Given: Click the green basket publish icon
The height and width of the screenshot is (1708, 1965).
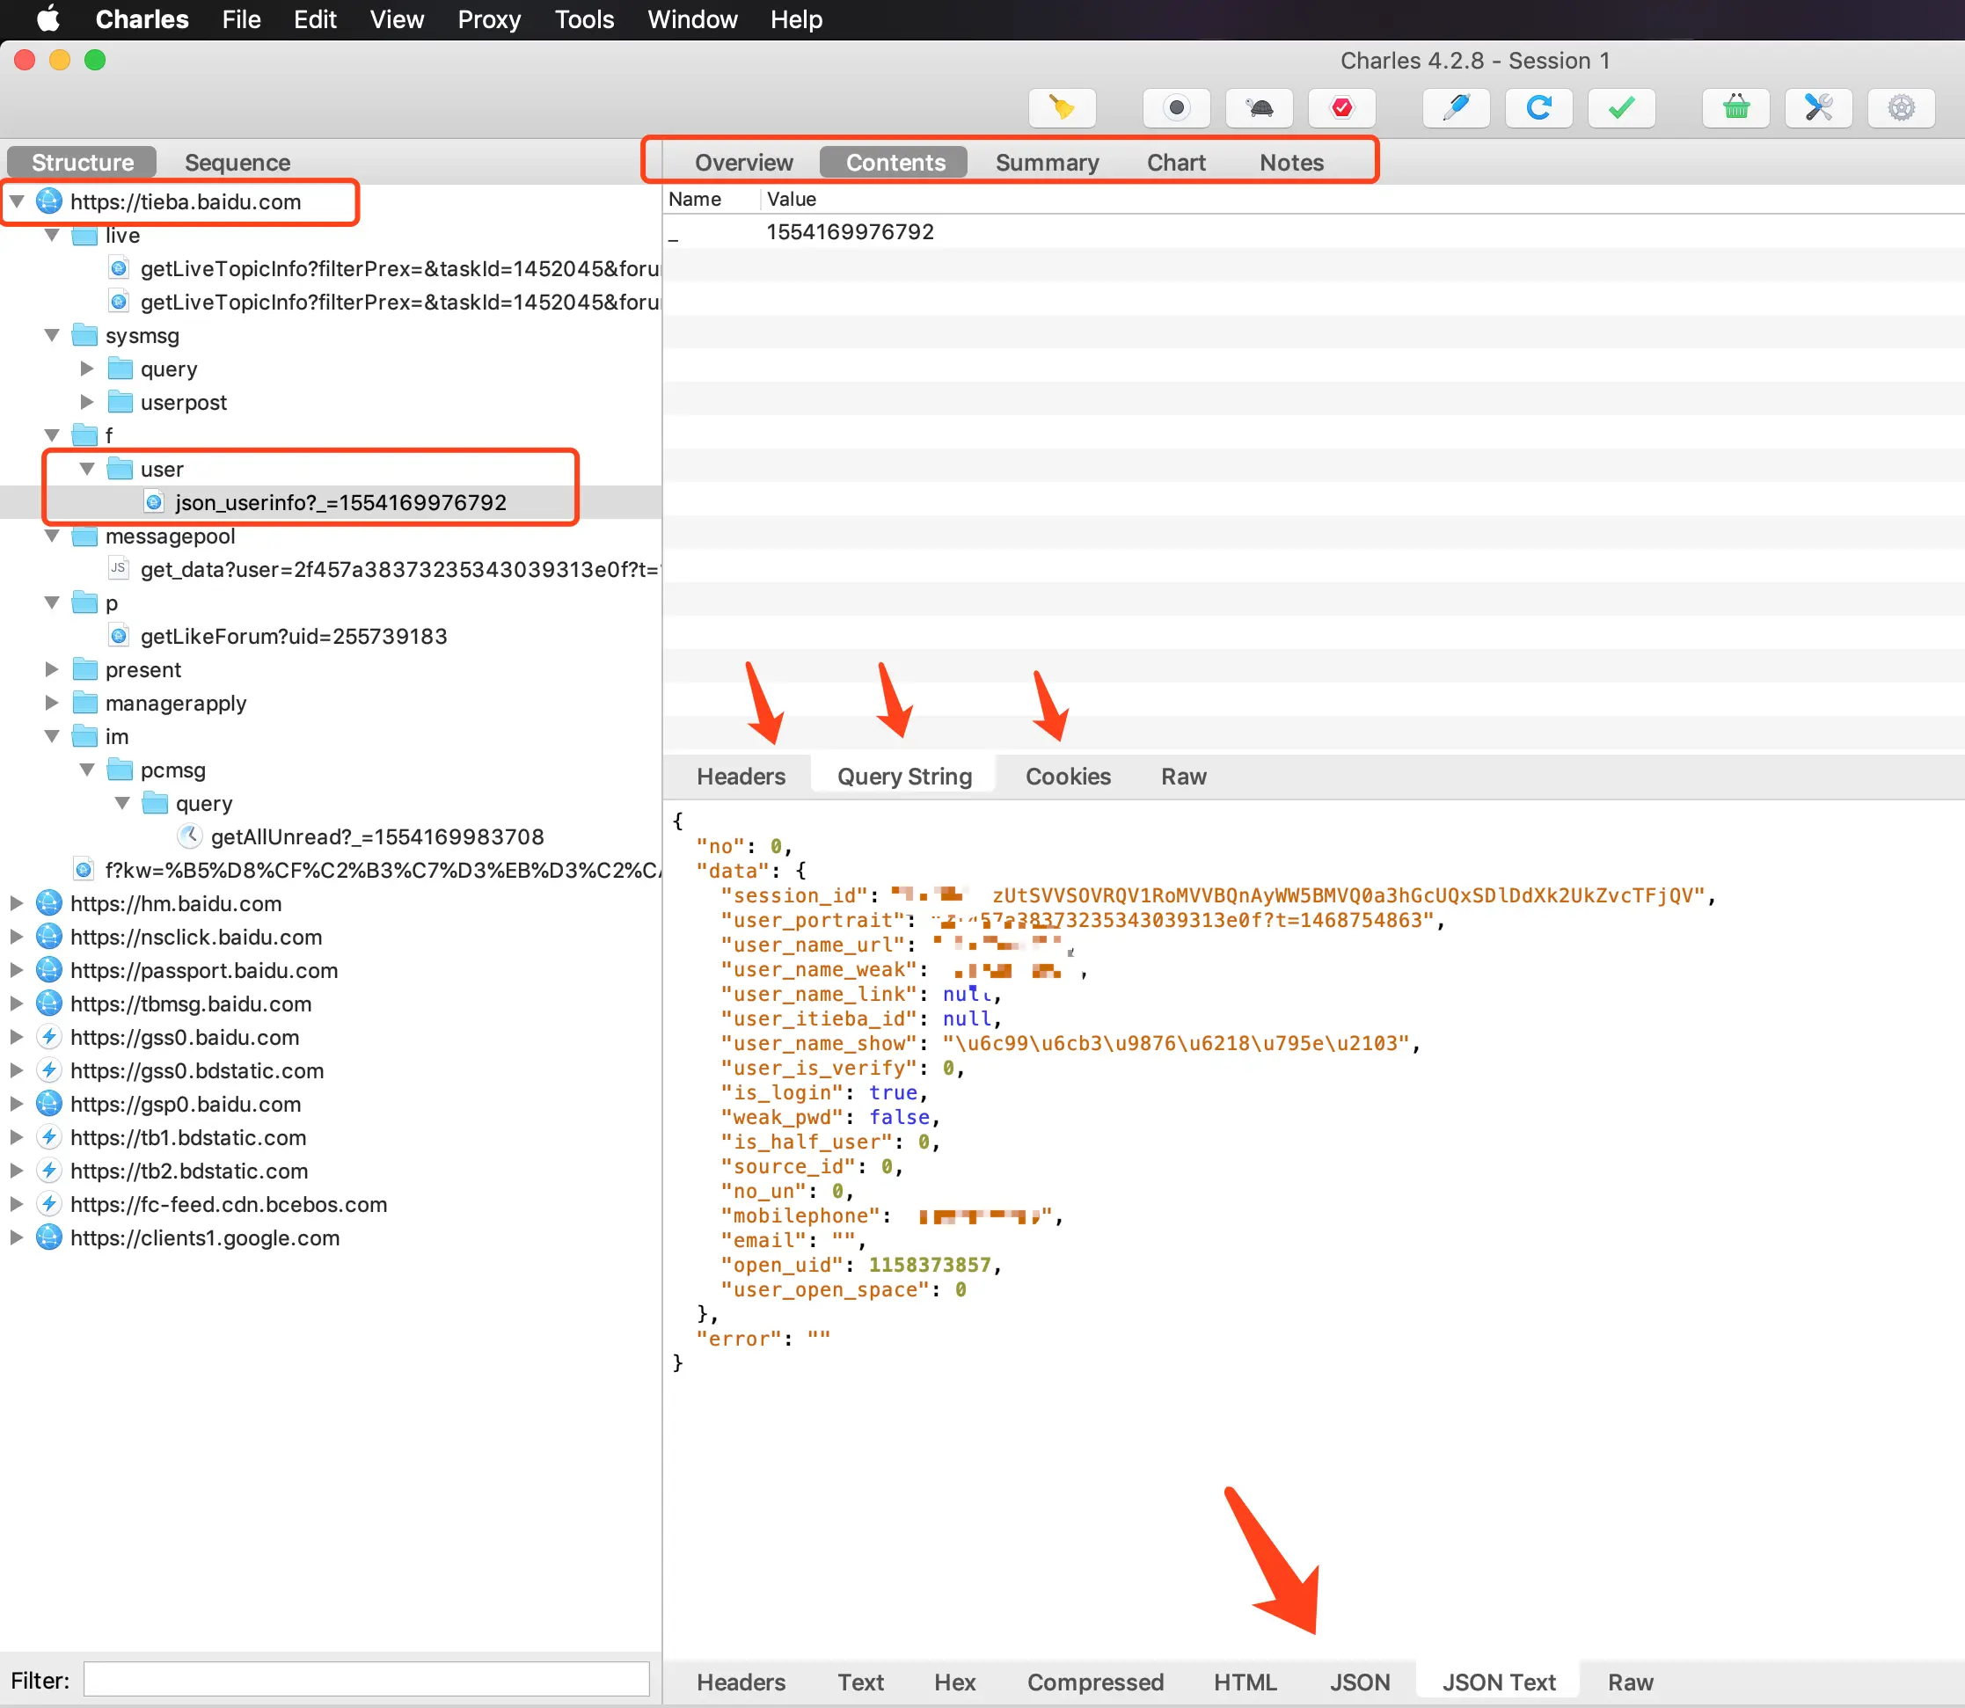Looking at the screenshot, I should [1735, 107].
